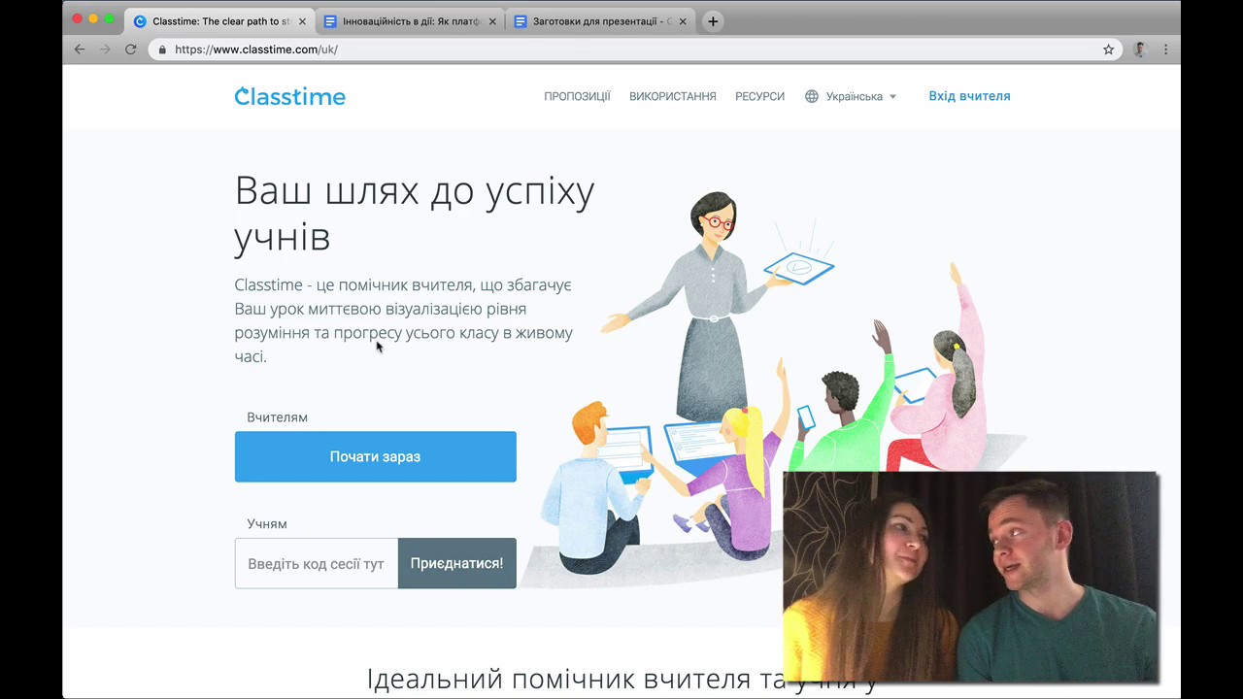Bookmark page with the star icon
The image size is (1243, 699).
pyautogui.click(x=1108, y=50)
